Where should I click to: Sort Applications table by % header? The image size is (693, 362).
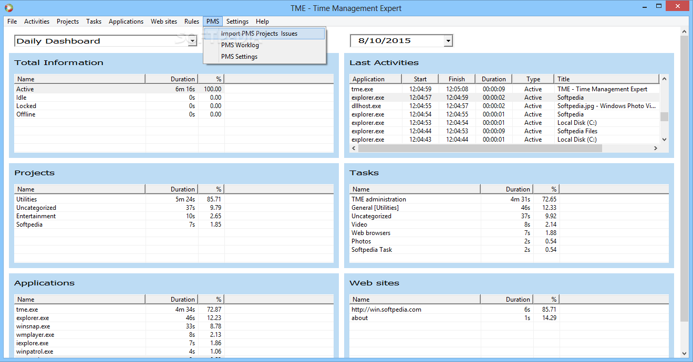[x=211, y=300]
